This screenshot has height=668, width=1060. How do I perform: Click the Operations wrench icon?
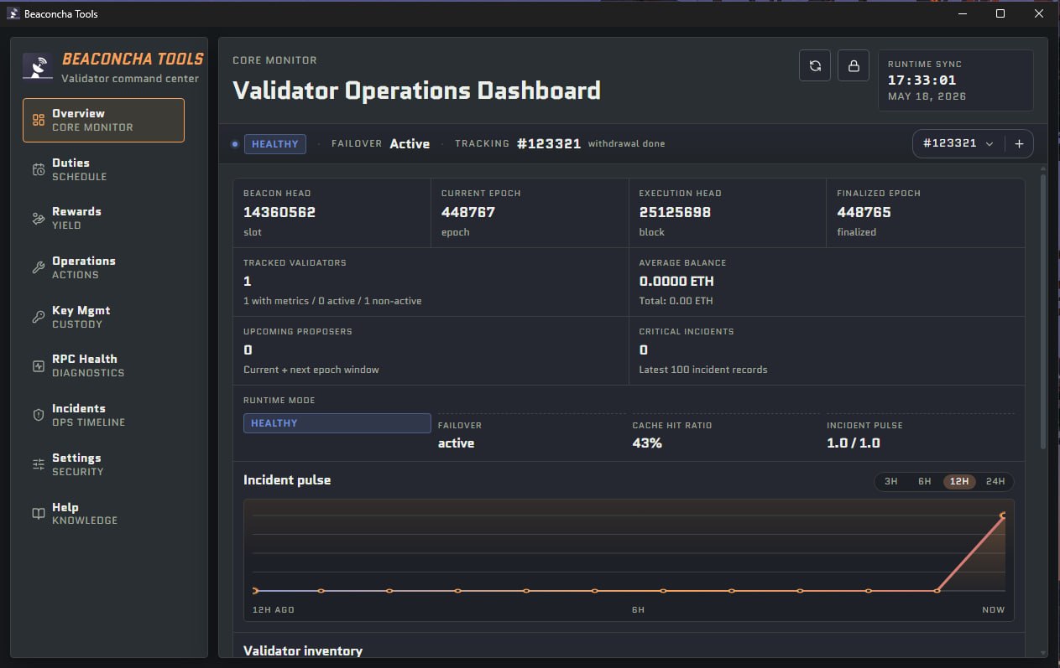pos(39,267)
